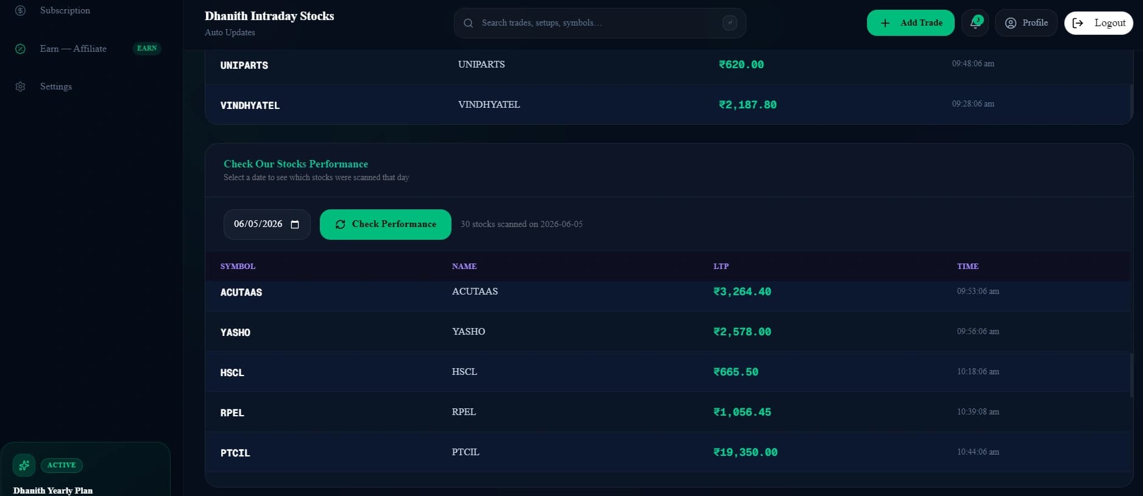The width and height of the screenshot is (1143, 496).
Task: Click the PTCIL name cell
Action: coord(465,452)
